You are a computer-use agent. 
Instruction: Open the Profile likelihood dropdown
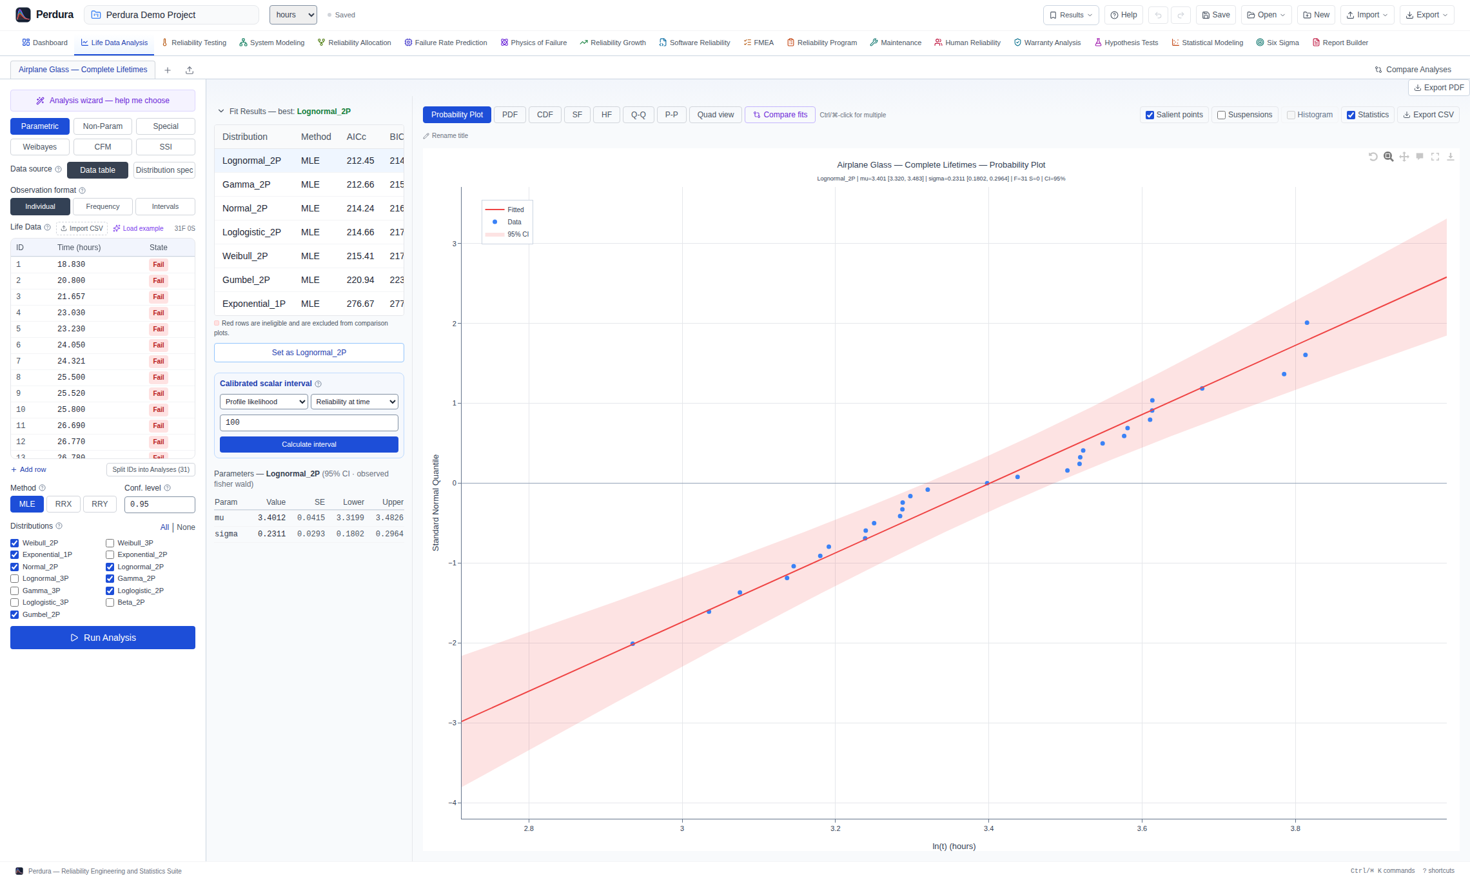pyautogui.click(x=264, y=402)
